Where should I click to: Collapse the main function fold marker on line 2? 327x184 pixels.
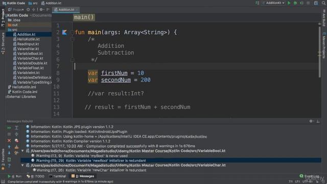[73, 32]
